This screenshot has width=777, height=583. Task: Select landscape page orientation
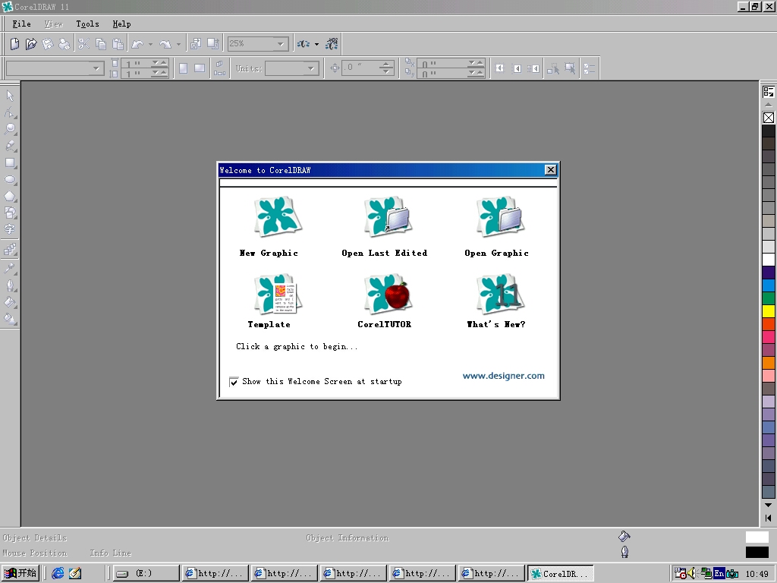coord(200,68)
